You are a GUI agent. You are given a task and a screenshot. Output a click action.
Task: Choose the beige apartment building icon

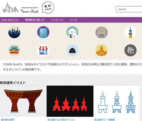[x=102, y=32]
